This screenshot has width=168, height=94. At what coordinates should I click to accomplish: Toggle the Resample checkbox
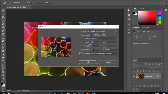[x=80, y=54]
